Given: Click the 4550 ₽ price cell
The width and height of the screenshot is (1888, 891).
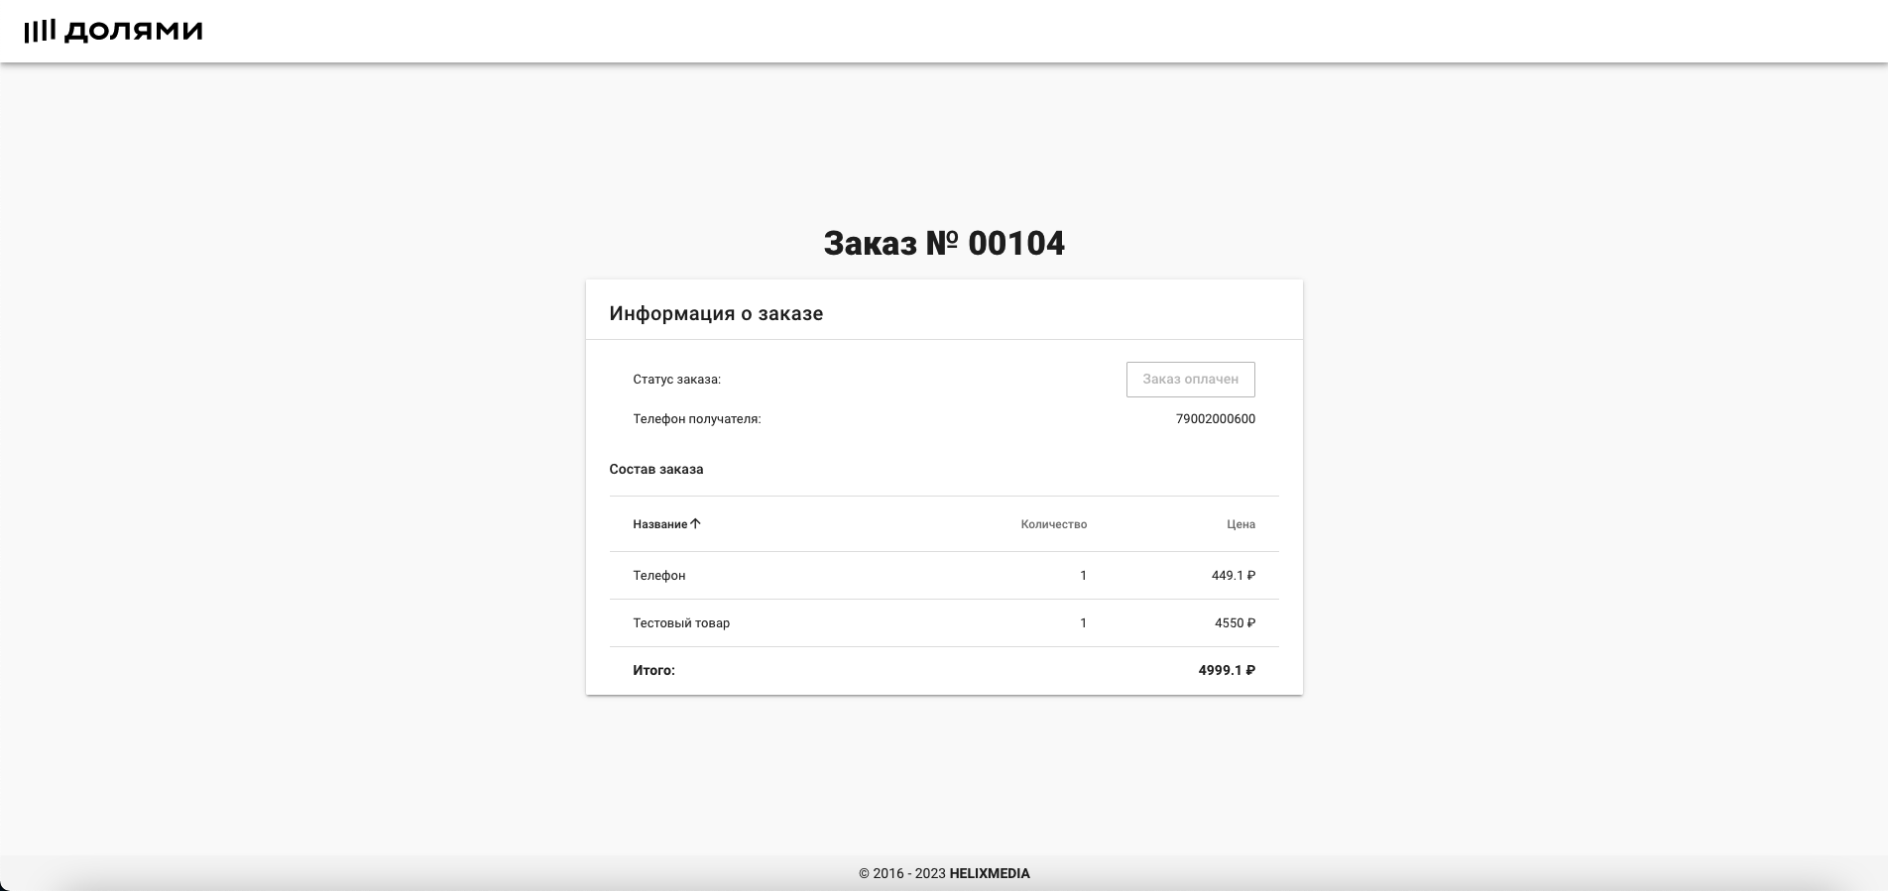Looking at the screenshot, I should click(x=1236, y=623).
